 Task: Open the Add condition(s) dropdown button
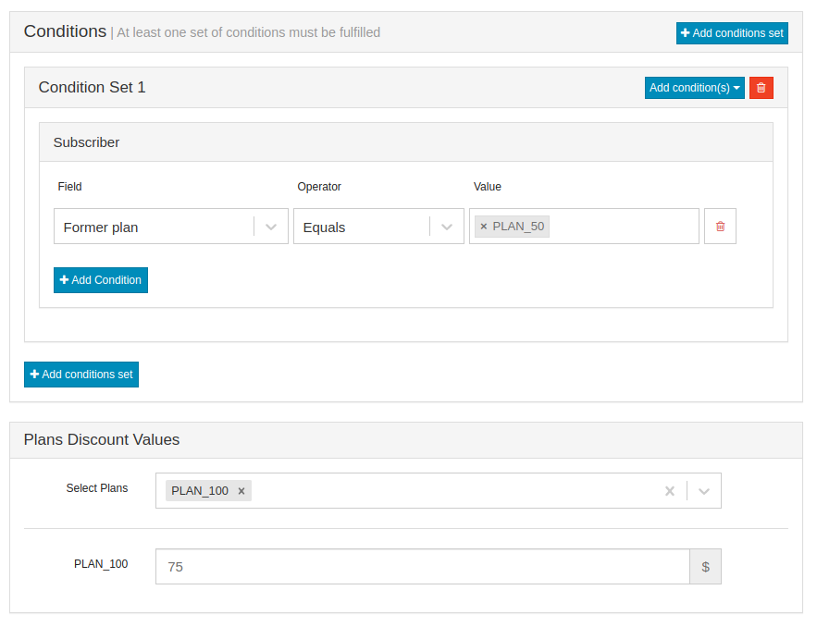[x=695, y=88]
